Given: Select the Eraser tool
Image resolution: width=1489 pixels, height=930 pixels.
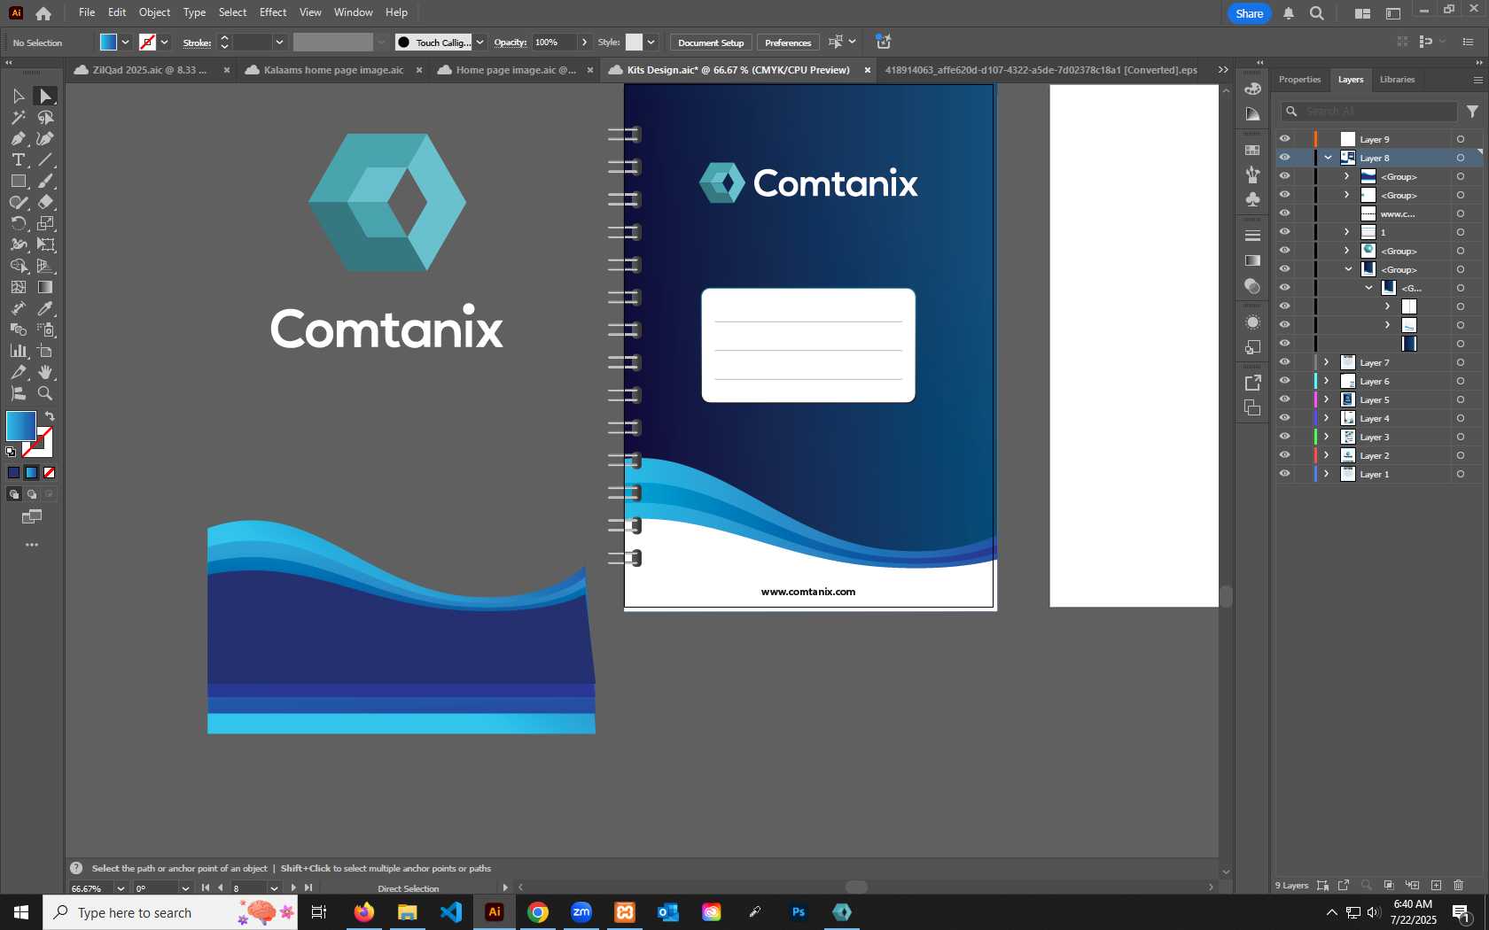Looking at the screenshot, I should 45,202.
